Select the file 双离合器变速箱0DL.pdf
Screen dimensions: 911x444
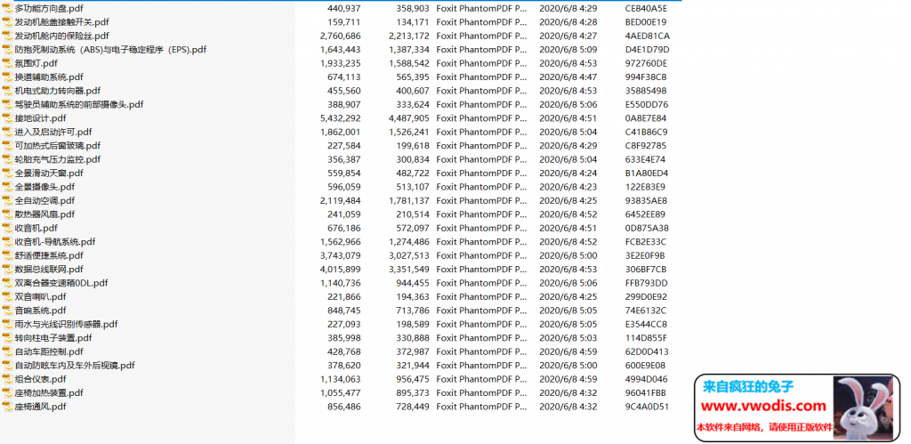tap(60, 283)
